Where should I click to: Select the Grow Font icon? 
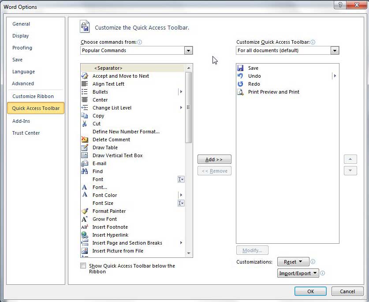pyautogui.click(x=85, y=219)
